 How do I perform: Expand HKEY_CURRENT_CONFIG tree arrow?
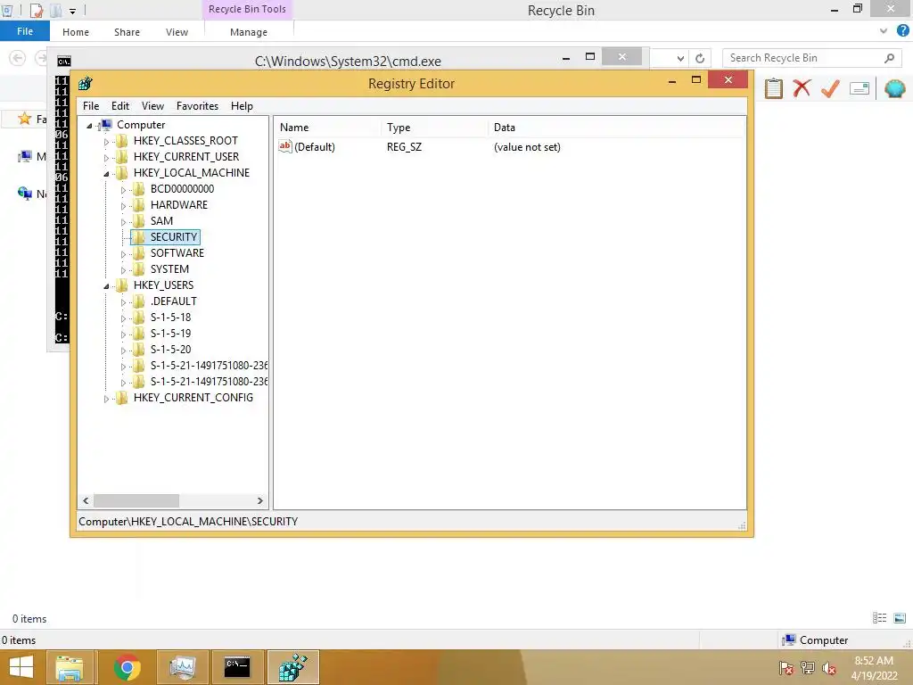[106, 399]
